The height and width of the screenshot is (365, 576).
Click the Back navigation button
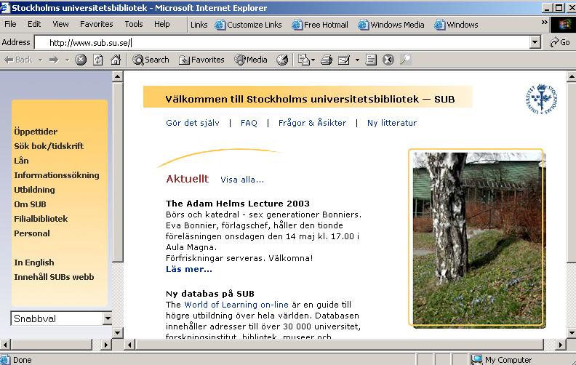coord(18,60)
